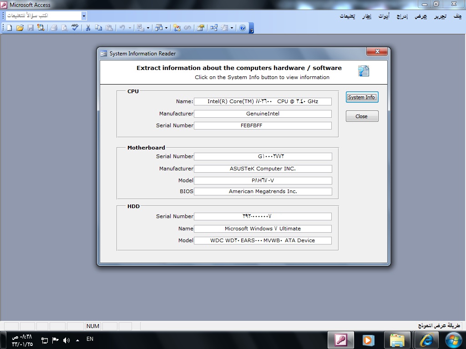Expand the Undo history dropdown arrow

click(x=130, y=28)
